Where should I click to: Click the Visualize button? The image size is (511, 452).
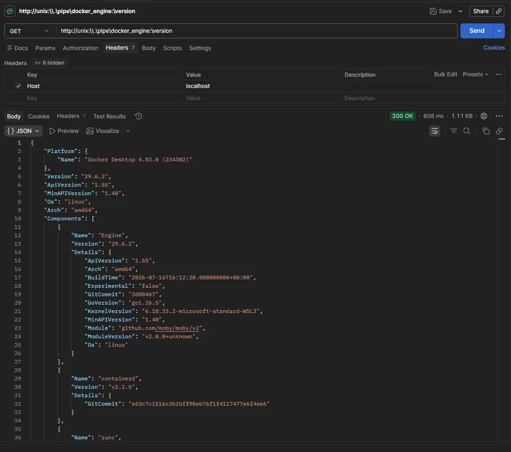pyautogui.click(x=103, y=131)
